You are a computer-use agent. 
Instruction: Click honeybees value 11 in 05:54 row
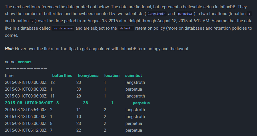(79, 110)
